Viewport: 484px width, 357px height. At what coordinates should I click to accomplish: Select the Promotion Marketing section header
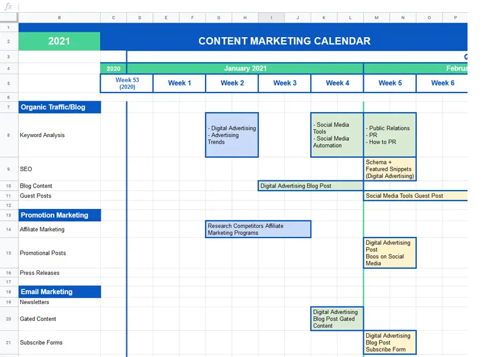coord(59,215)
